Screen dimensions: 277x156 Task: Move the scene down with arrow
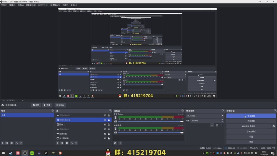click(x=21, y=143)
